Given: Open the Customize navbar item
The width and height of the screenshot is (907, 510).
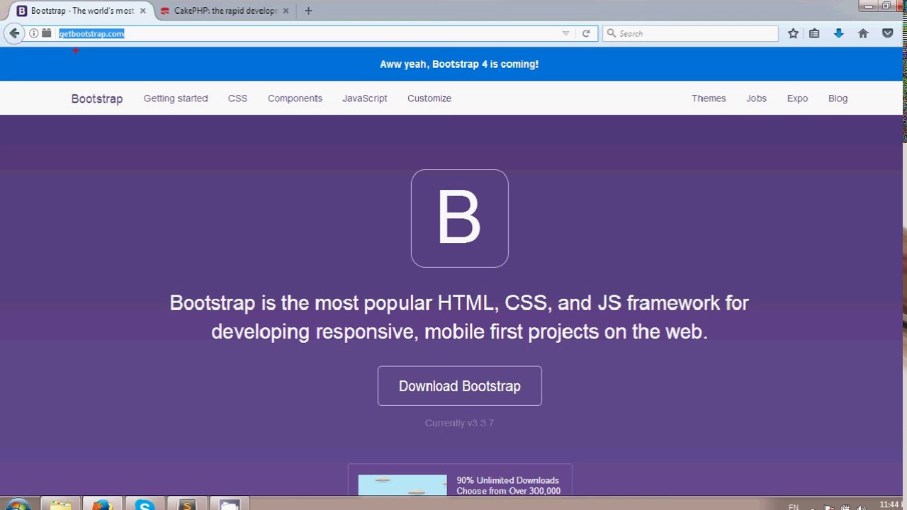Looking at the screenshot, I should (x=429, y=98).
